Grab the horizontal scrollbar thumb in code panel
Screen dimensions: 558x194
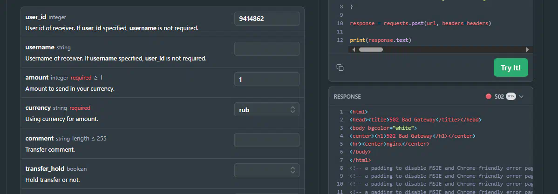[x=371, y=49]
